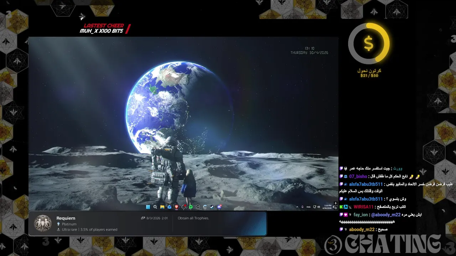456x256 pixels.
Task: Click the Platinum trophy grade icon
Action: (x=58, y=224)
